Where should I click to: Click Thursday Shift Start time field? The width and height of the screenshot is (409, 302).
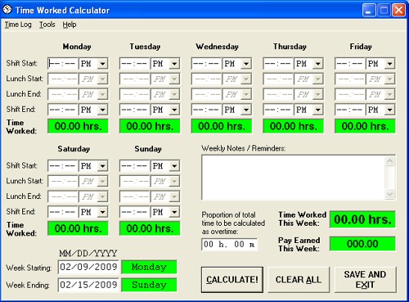(278, 64)
